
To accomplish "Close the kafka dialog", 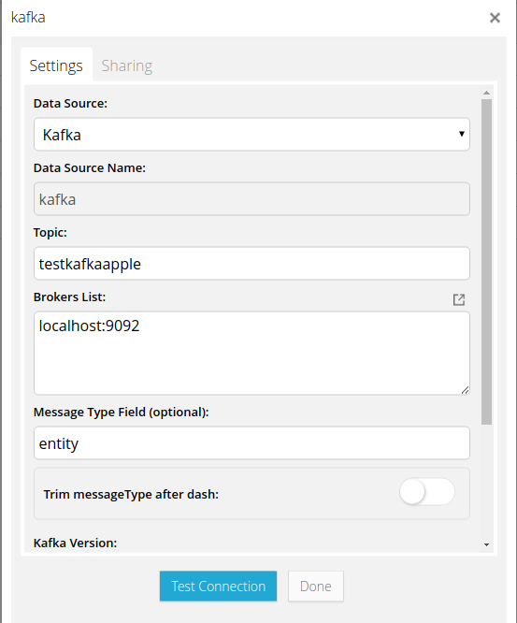I will [x=495, y=18].
